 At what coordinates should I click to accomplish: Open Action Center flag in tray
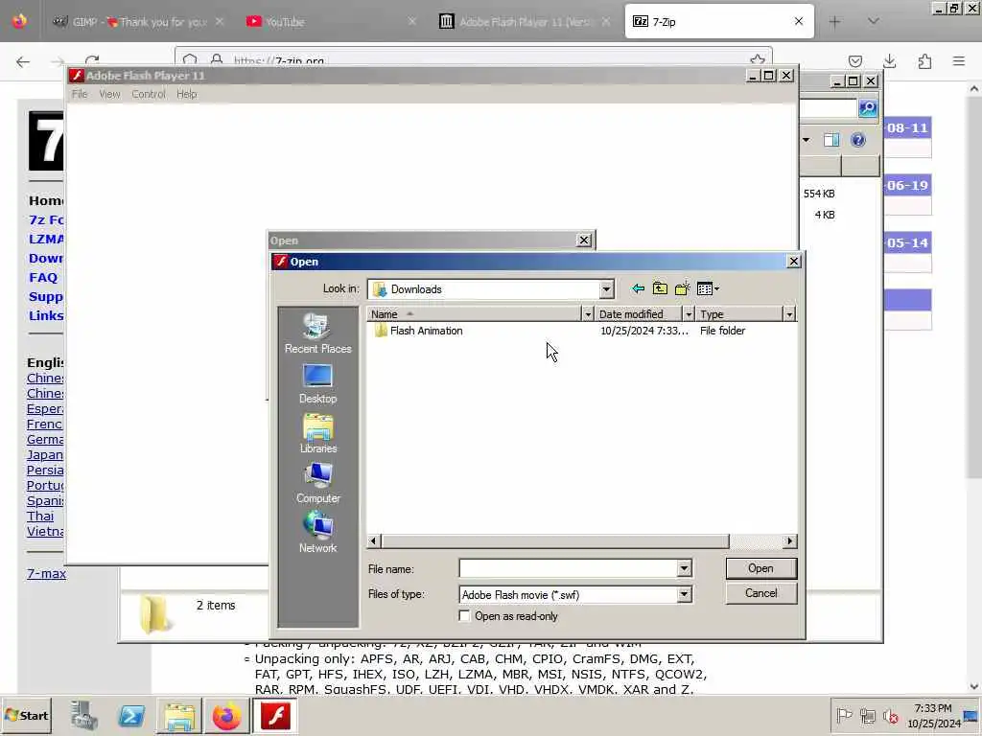(844, 715)
